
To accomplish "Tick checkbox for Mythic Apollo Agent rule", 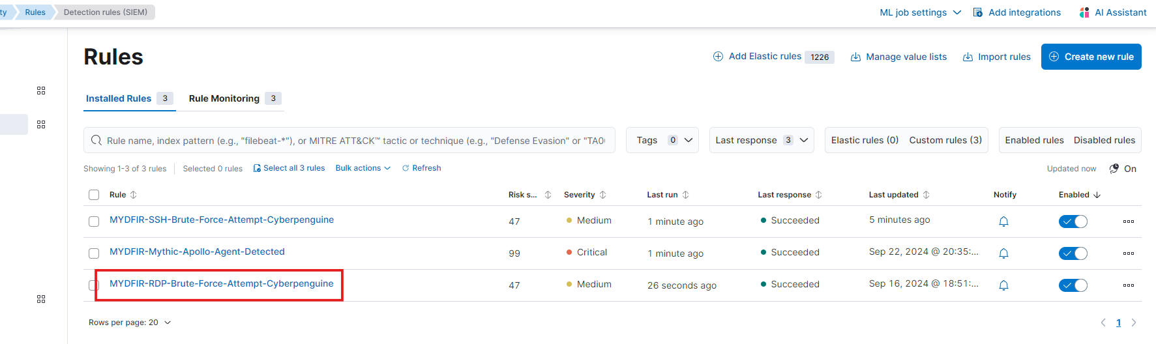I will 94,253.
